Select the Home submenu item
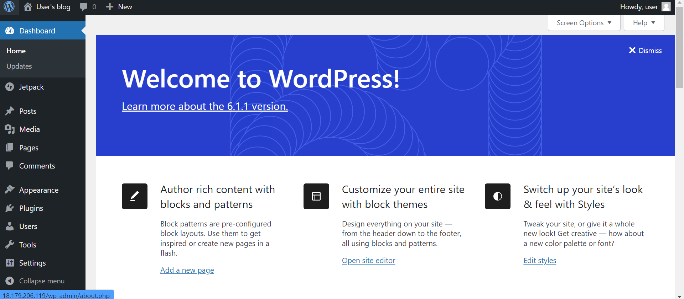 [x=16, y=51]
